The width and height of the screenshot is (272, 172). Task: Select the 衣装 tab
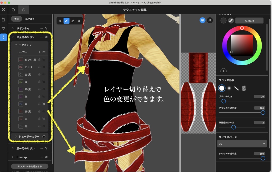coord(16,19)
